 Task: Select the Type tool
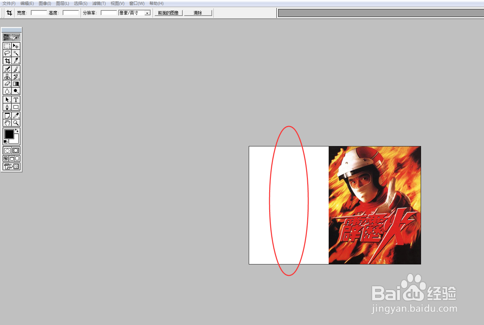click(x=16, y=100)
